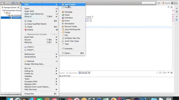
Task: Click the JUnit Test Case icon
Action: (x=63, y=41)
